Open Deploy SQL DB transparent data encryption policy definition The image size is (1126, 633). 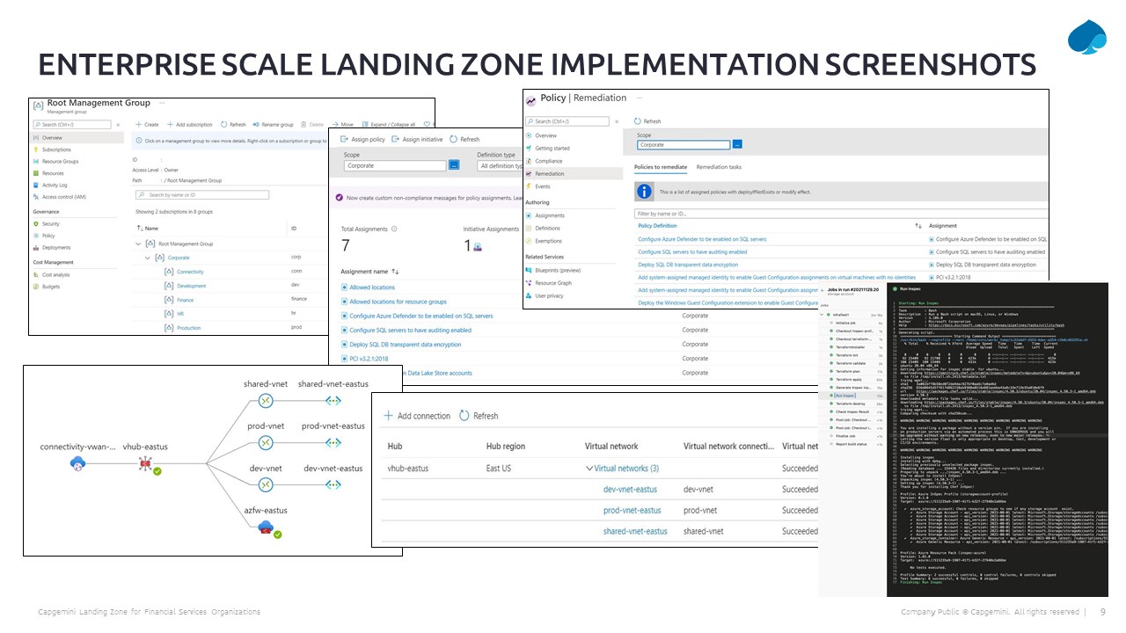(x=688, y=265)
